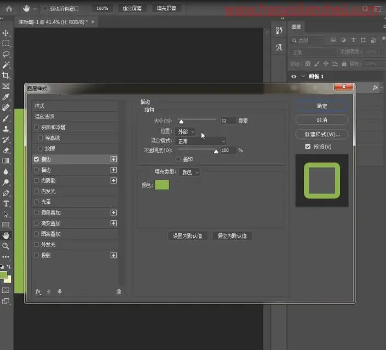Click 复位为默认值 button
Image resolution: width=386 pixels, height=350 pixels.
pyautogui.click(x=232, y=236)
